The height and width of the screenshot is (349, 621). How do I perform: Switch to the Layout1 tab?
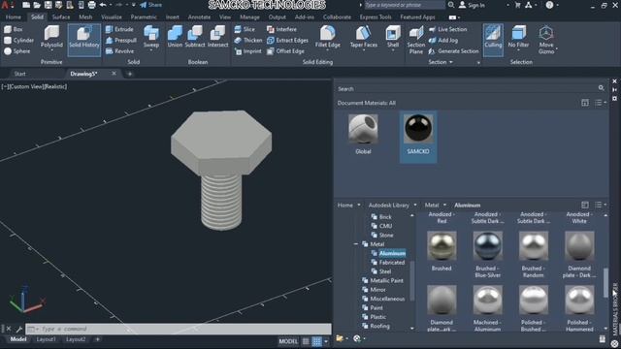46,339
